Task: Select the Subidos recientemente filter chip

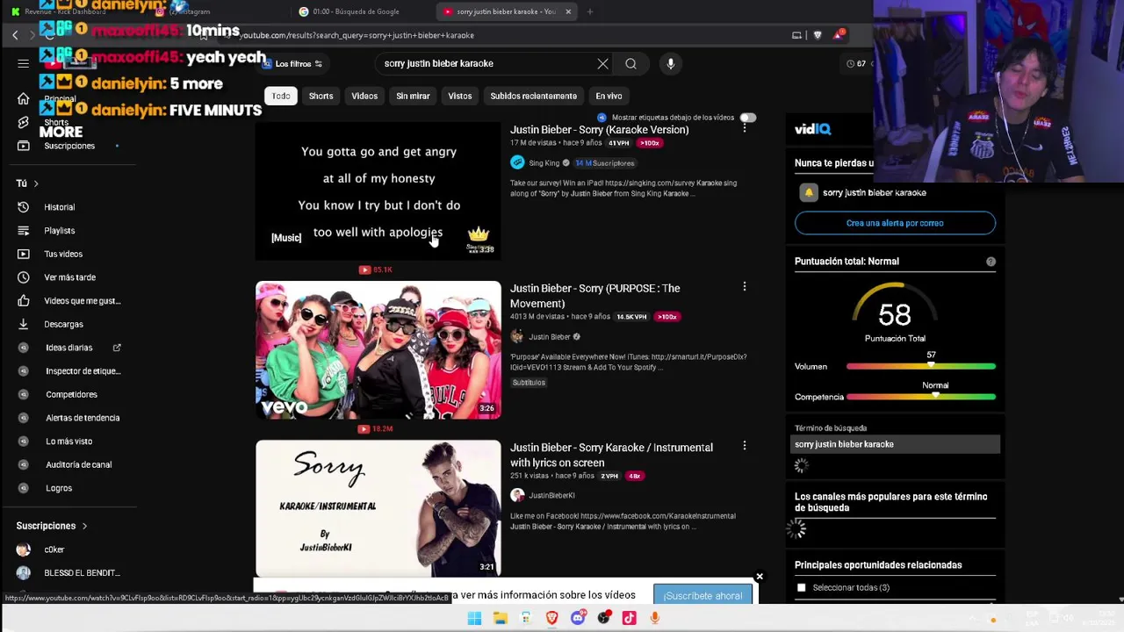Action: pyautogui.click(x=534, y=96)
